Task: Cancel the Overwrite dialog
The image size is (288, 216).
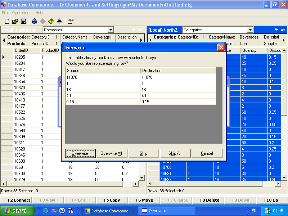Action: [x=207, y=153]
